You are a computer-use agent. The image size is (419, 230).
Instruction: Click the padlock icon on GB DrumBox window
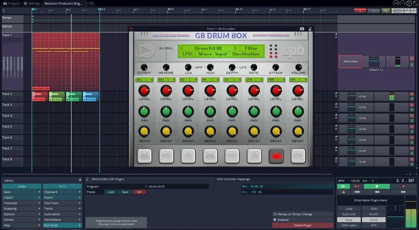pyautogui.click(x=310, y=29)
